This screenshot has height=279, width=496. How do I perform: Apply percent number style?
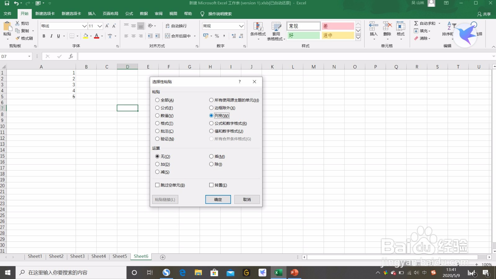(x=217, y=36)
